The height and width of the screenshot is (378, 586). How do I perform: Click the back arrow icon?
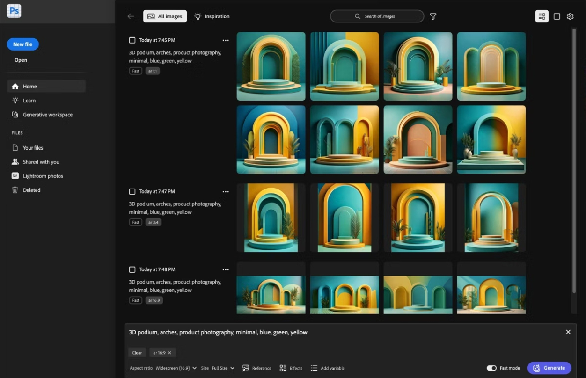click(131, 16)
